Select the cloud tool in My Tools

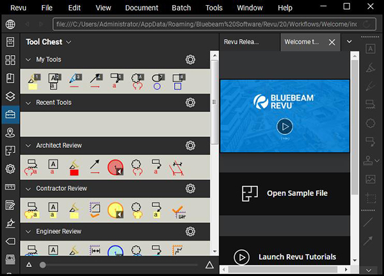(x=137, y=81)
